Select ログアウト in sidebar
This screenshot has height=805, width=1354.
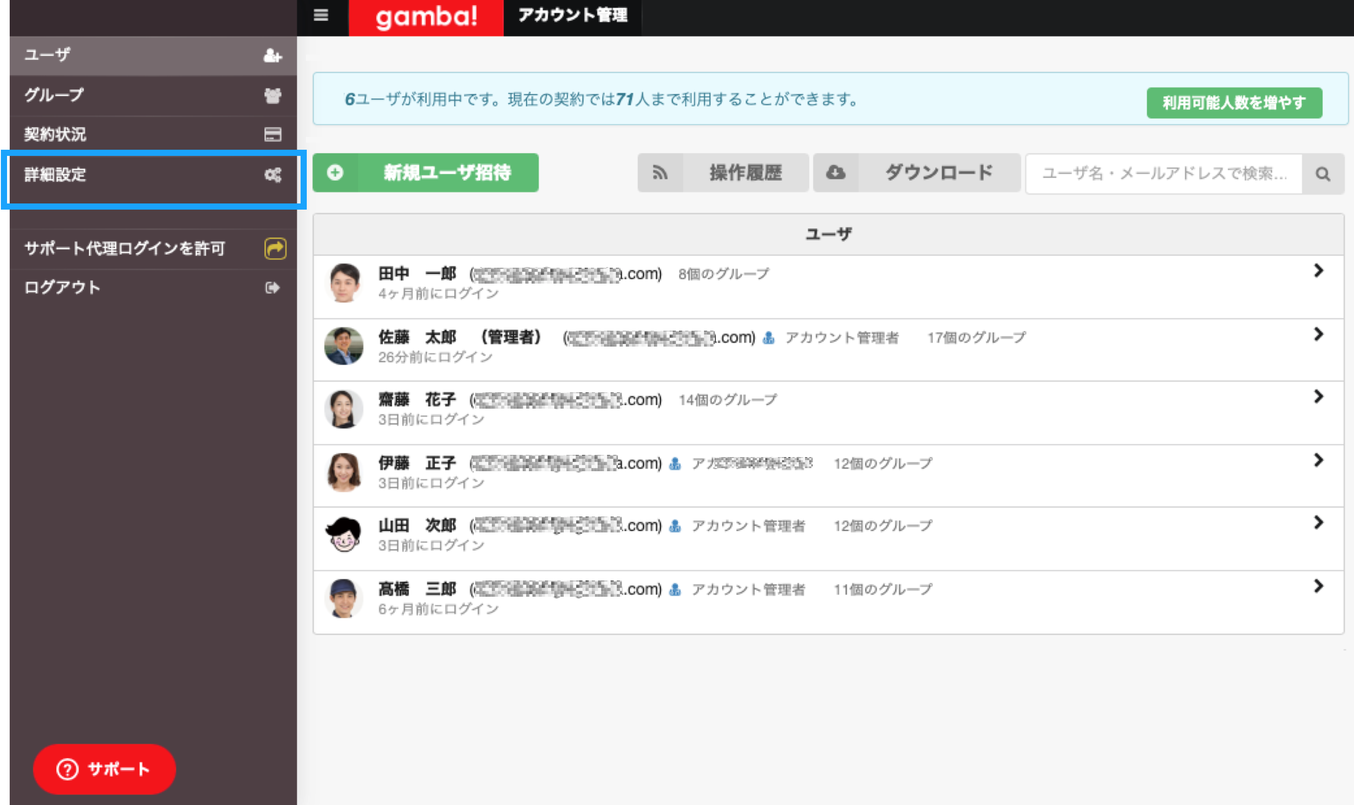click(x=153, y=288)
